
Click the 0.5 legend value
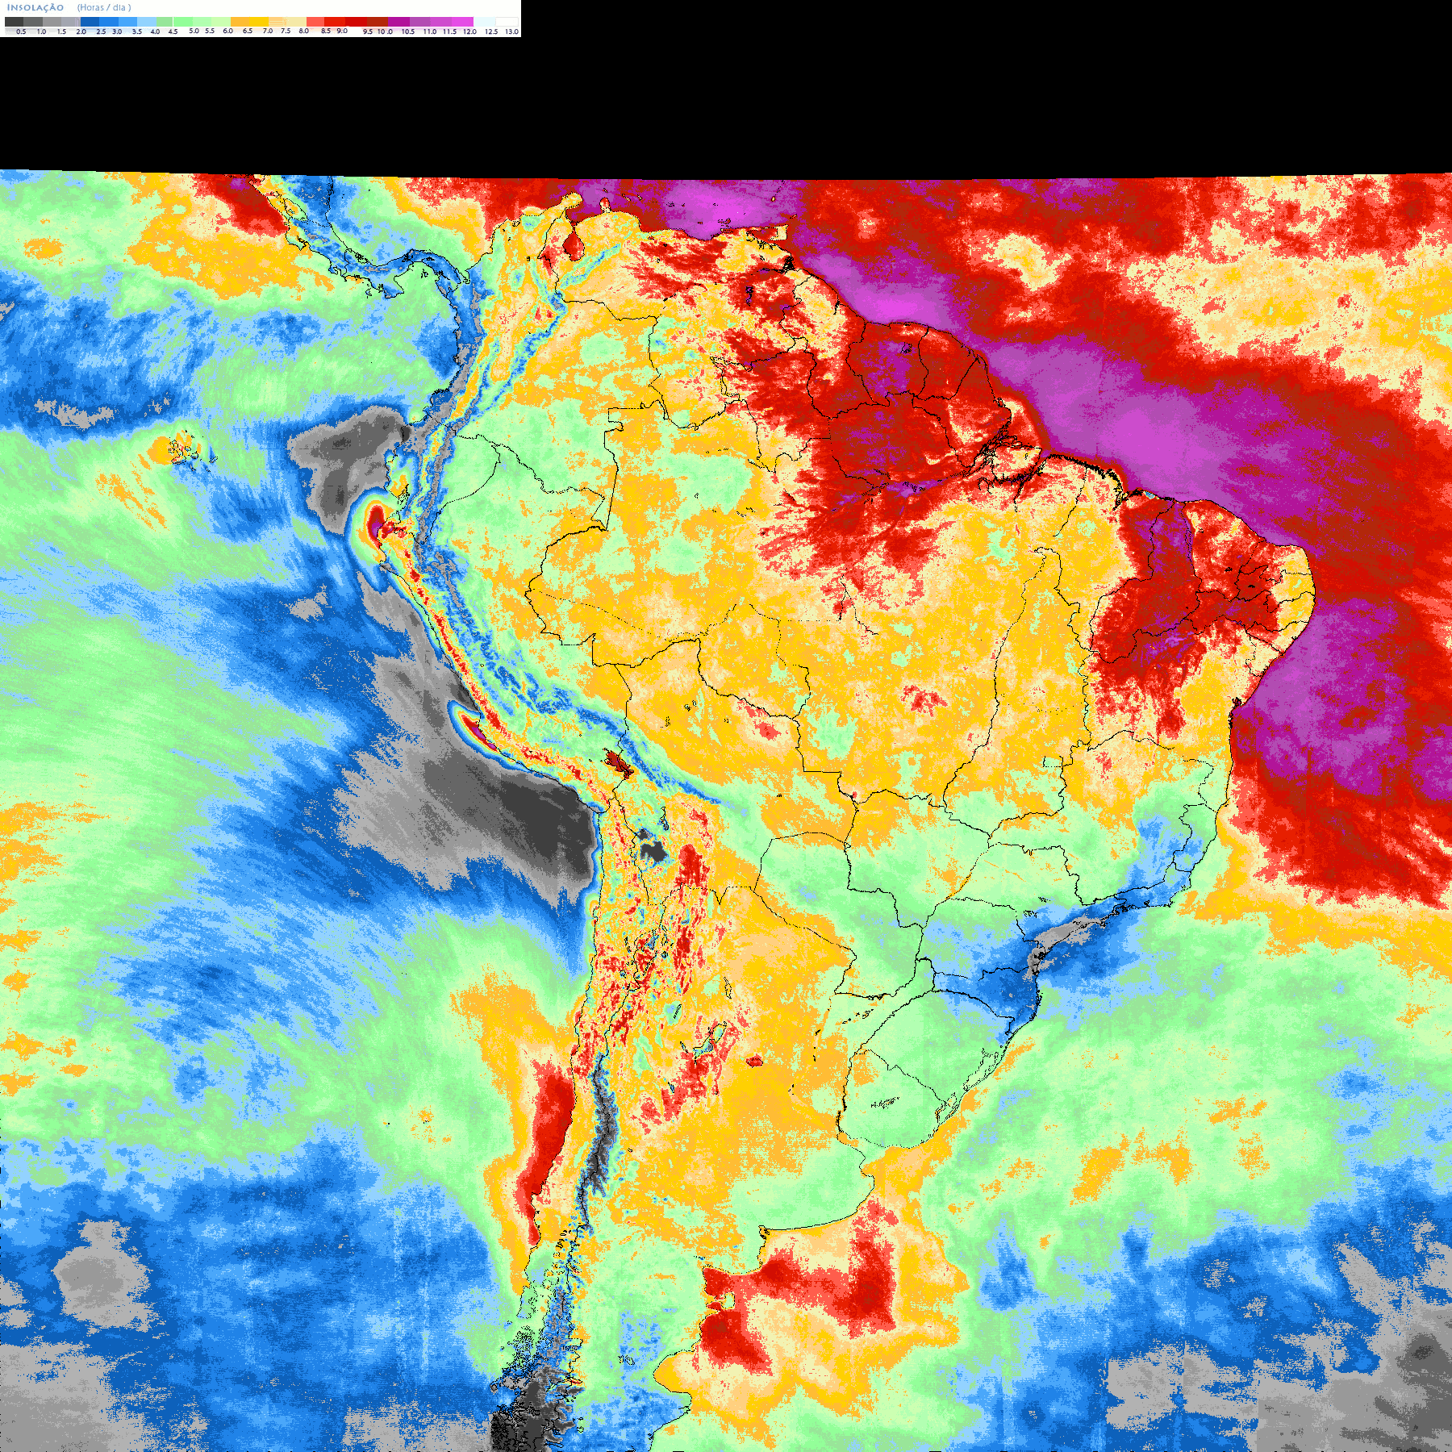click(21, 31)
